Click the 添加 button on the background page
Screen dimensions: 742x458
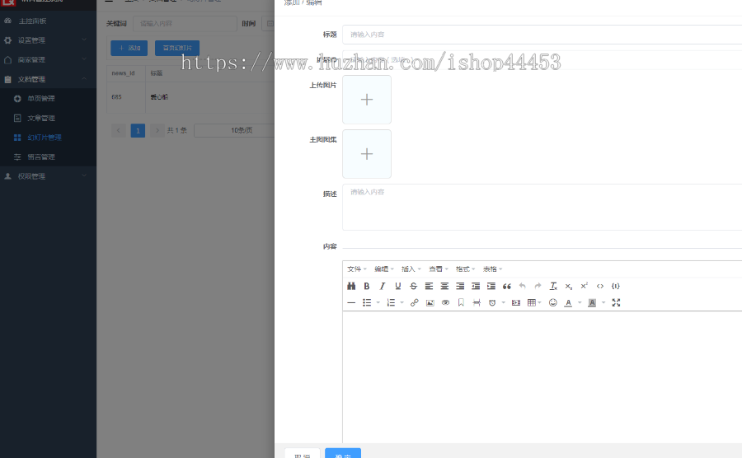click(x=129, y=49)
